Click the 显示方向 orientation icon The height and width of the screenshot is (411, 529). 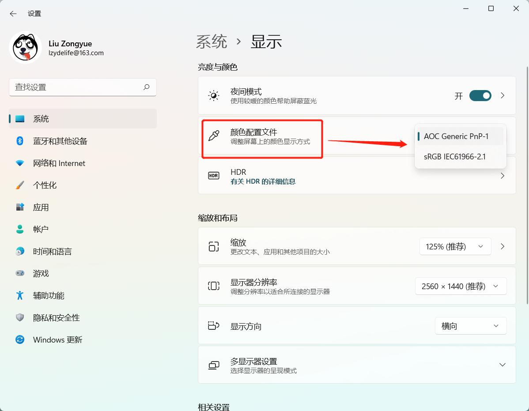213,325
